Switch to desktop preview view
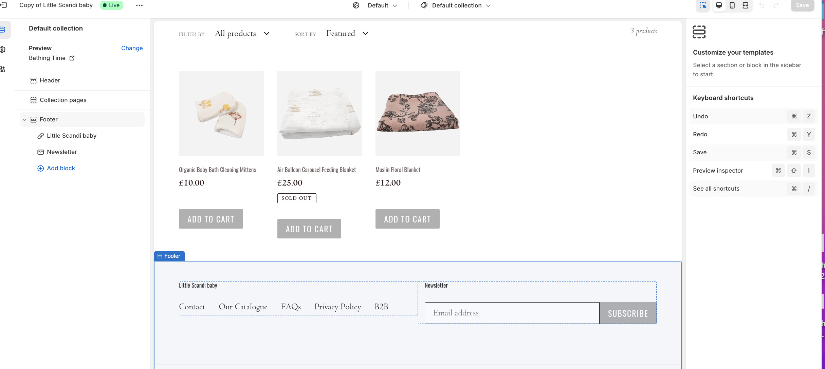The width and height of the screenshot is (825, 369). (719, 5)
